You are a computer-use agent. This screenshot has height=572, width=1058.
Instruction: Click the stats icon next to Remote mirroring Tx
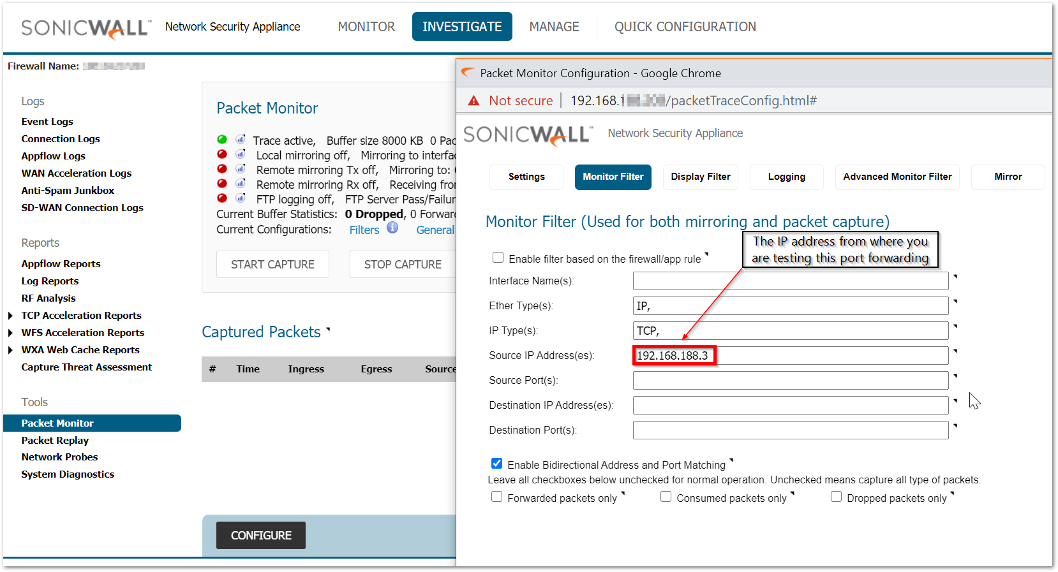(x=241, y=169)
